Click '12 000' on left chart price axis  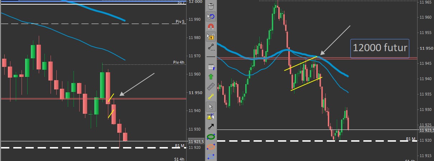pos(195,1)
